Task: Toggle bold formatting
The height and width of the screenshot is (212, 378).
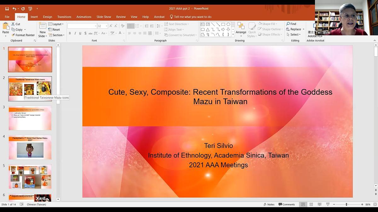Action: [x=70, y=33]
